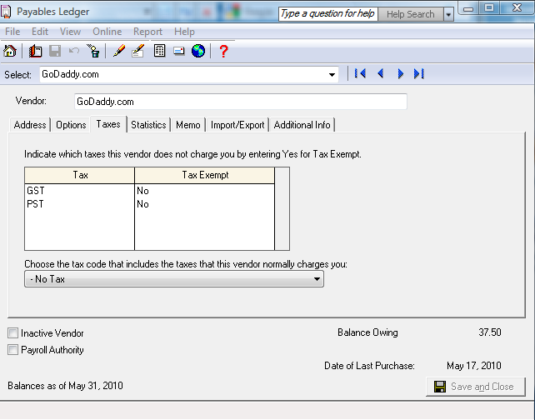Screen dimensions: 535x420
Task: Click the Vendor name input field
Action: 241,102
